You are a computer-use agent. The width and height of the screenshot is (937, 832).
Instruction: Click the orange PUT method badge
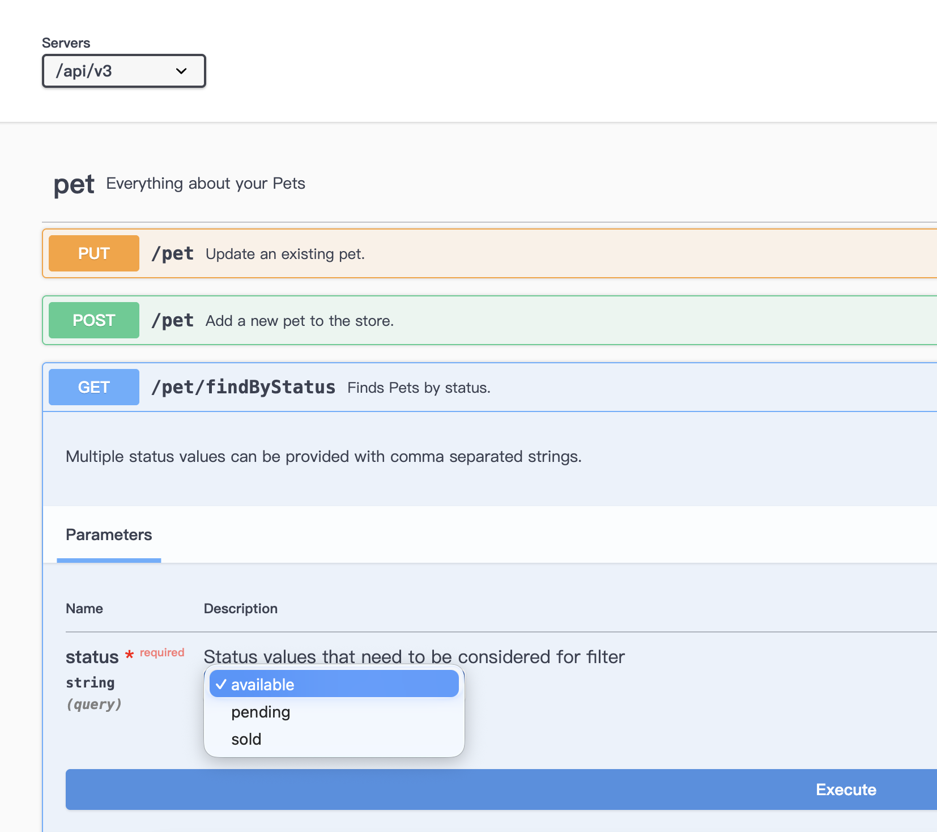[94, 253]
